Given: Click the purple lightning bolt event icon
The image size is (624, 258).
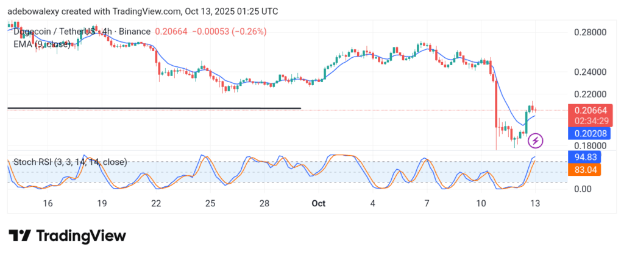Looking at the screenshot, I should click(536, 141).
